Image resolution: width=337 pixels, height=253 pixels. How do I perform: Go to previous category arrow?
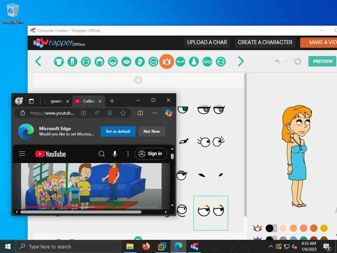(38, 62)
